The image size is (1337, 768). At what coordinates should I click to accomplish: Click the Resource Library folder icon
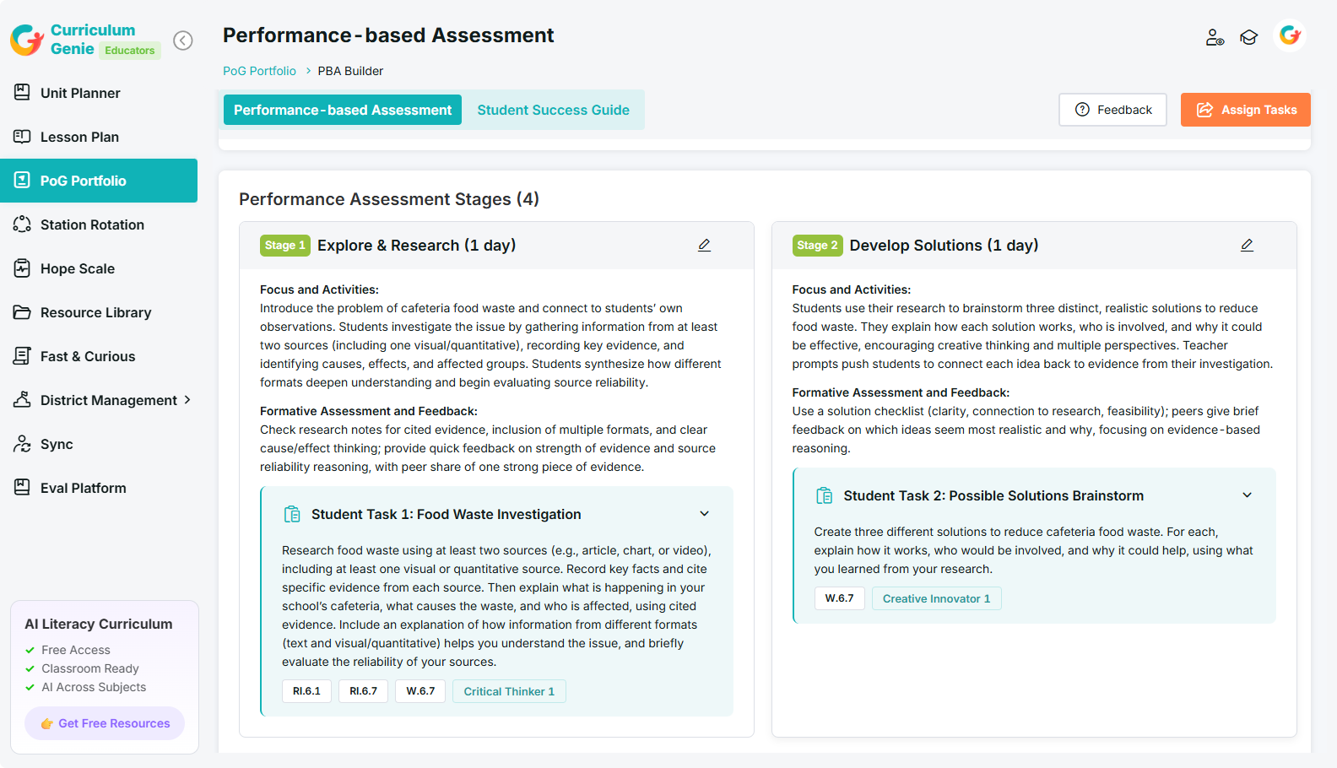tap(22, 311)
